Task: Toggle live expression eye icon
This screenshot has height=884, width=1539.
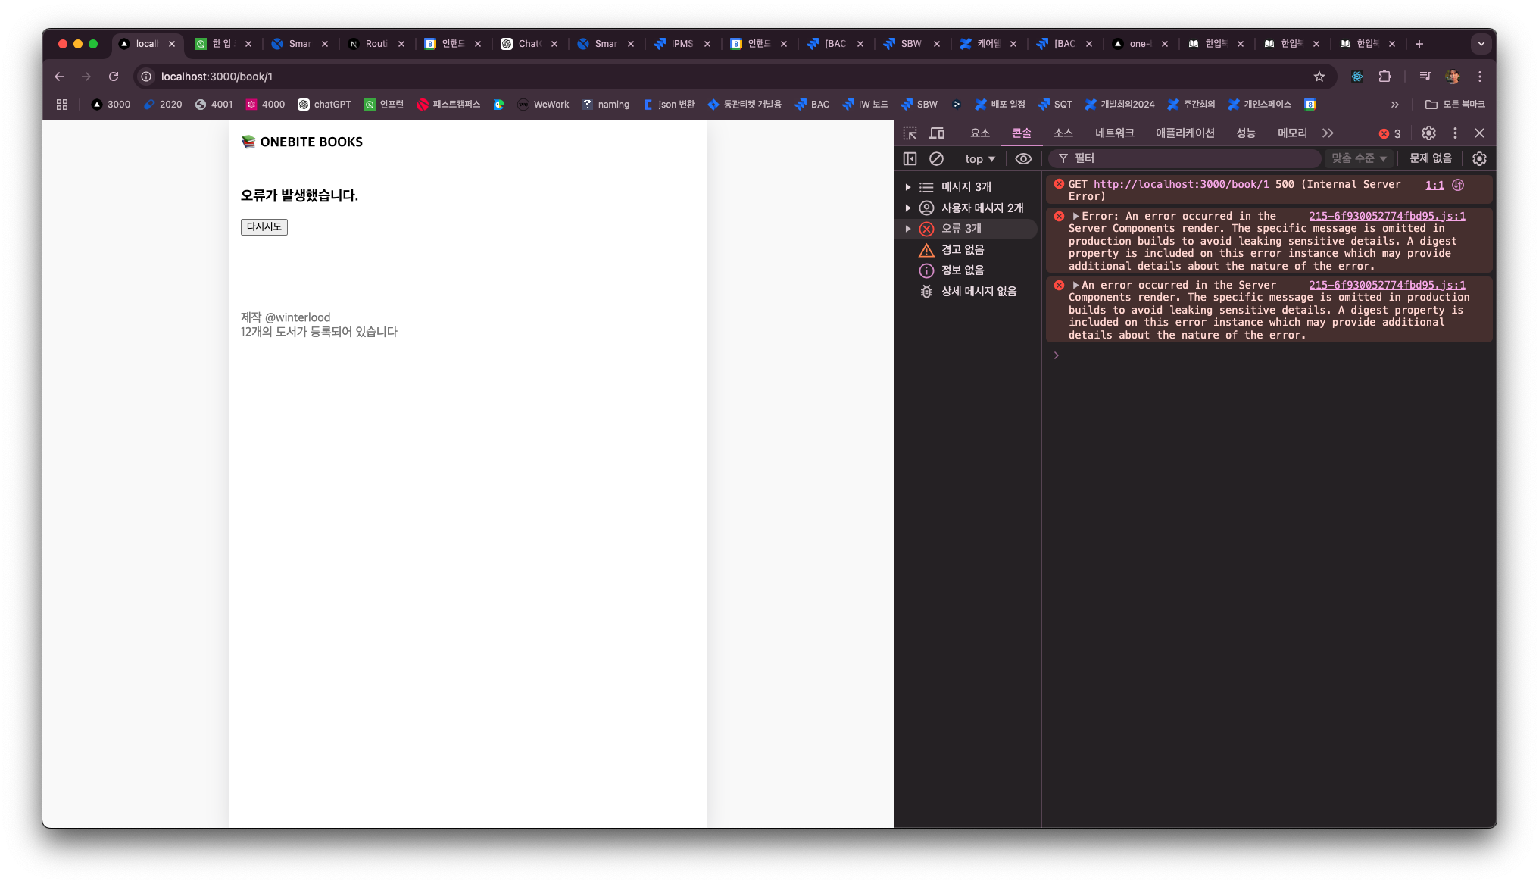Action: (1023, 158)
